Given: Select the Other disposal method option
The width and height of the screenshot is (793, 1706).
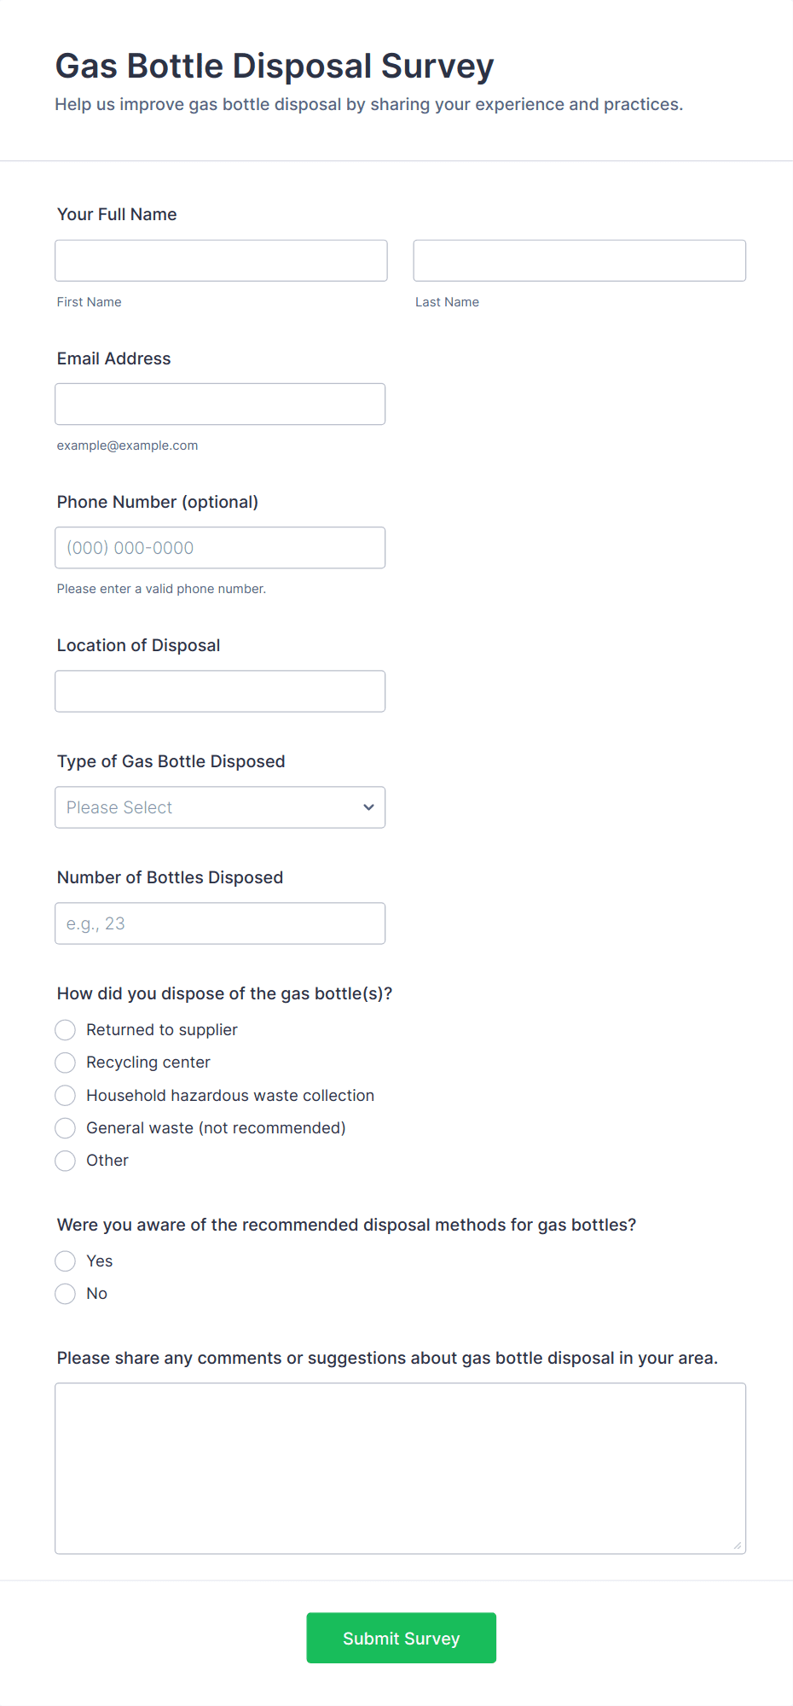Looking at the screenshot, I should coord(66,1161).
